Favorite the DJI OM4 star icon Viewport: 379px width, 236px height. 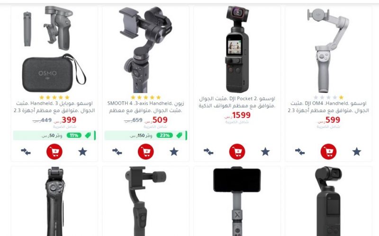tap(357, 152)
